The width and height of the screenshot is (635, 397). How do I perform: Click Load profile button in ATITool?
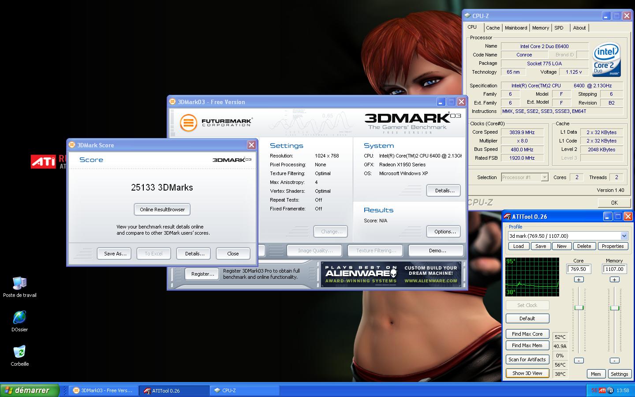(519, 246)
